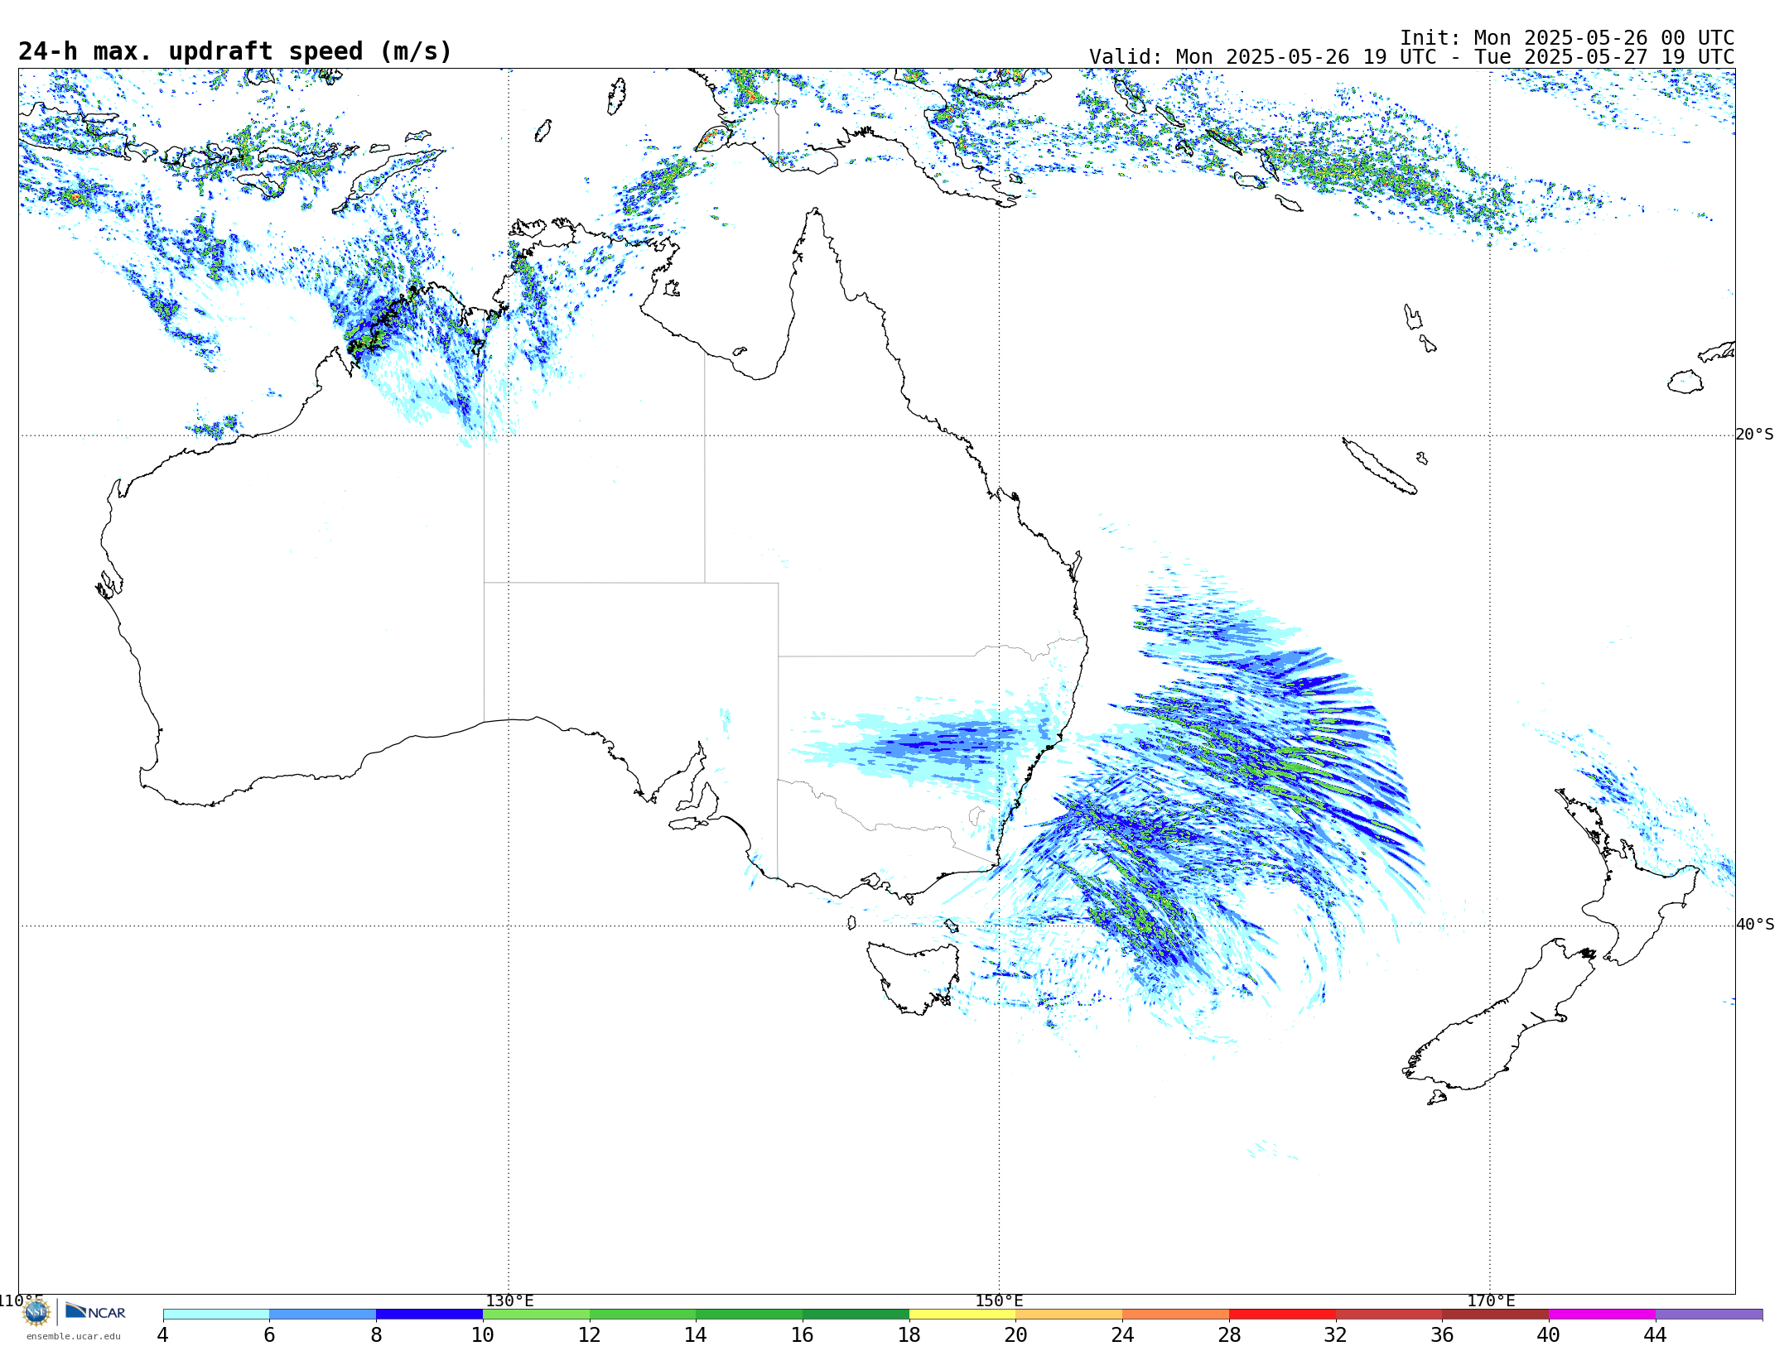Pick the green 14–16 m/s swatch
The height and width of the screenshot is (1346, 1789).
750,1315
